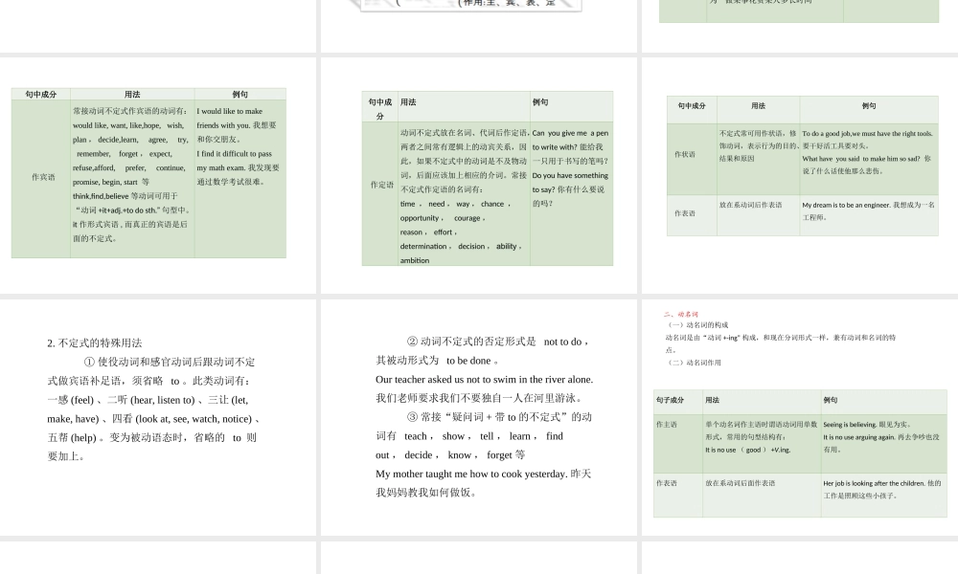Click 'My dream is to be an engineer' text
Viewport: 958px width, 574px height.
point(846,205)
